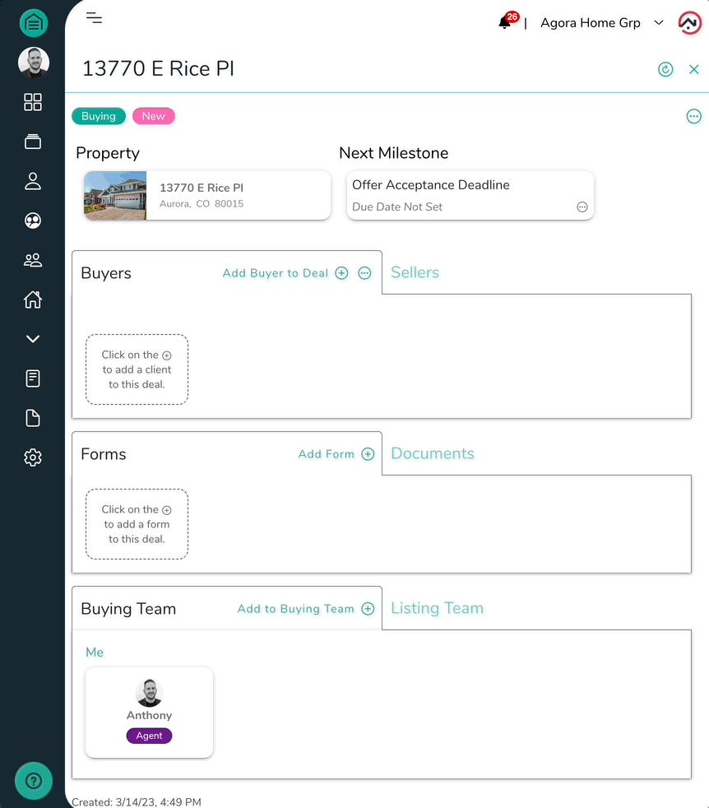Open the Agora Home Grp account dropdown
Image resolution: width=709 pixels, height=808 pixels.
602,23
